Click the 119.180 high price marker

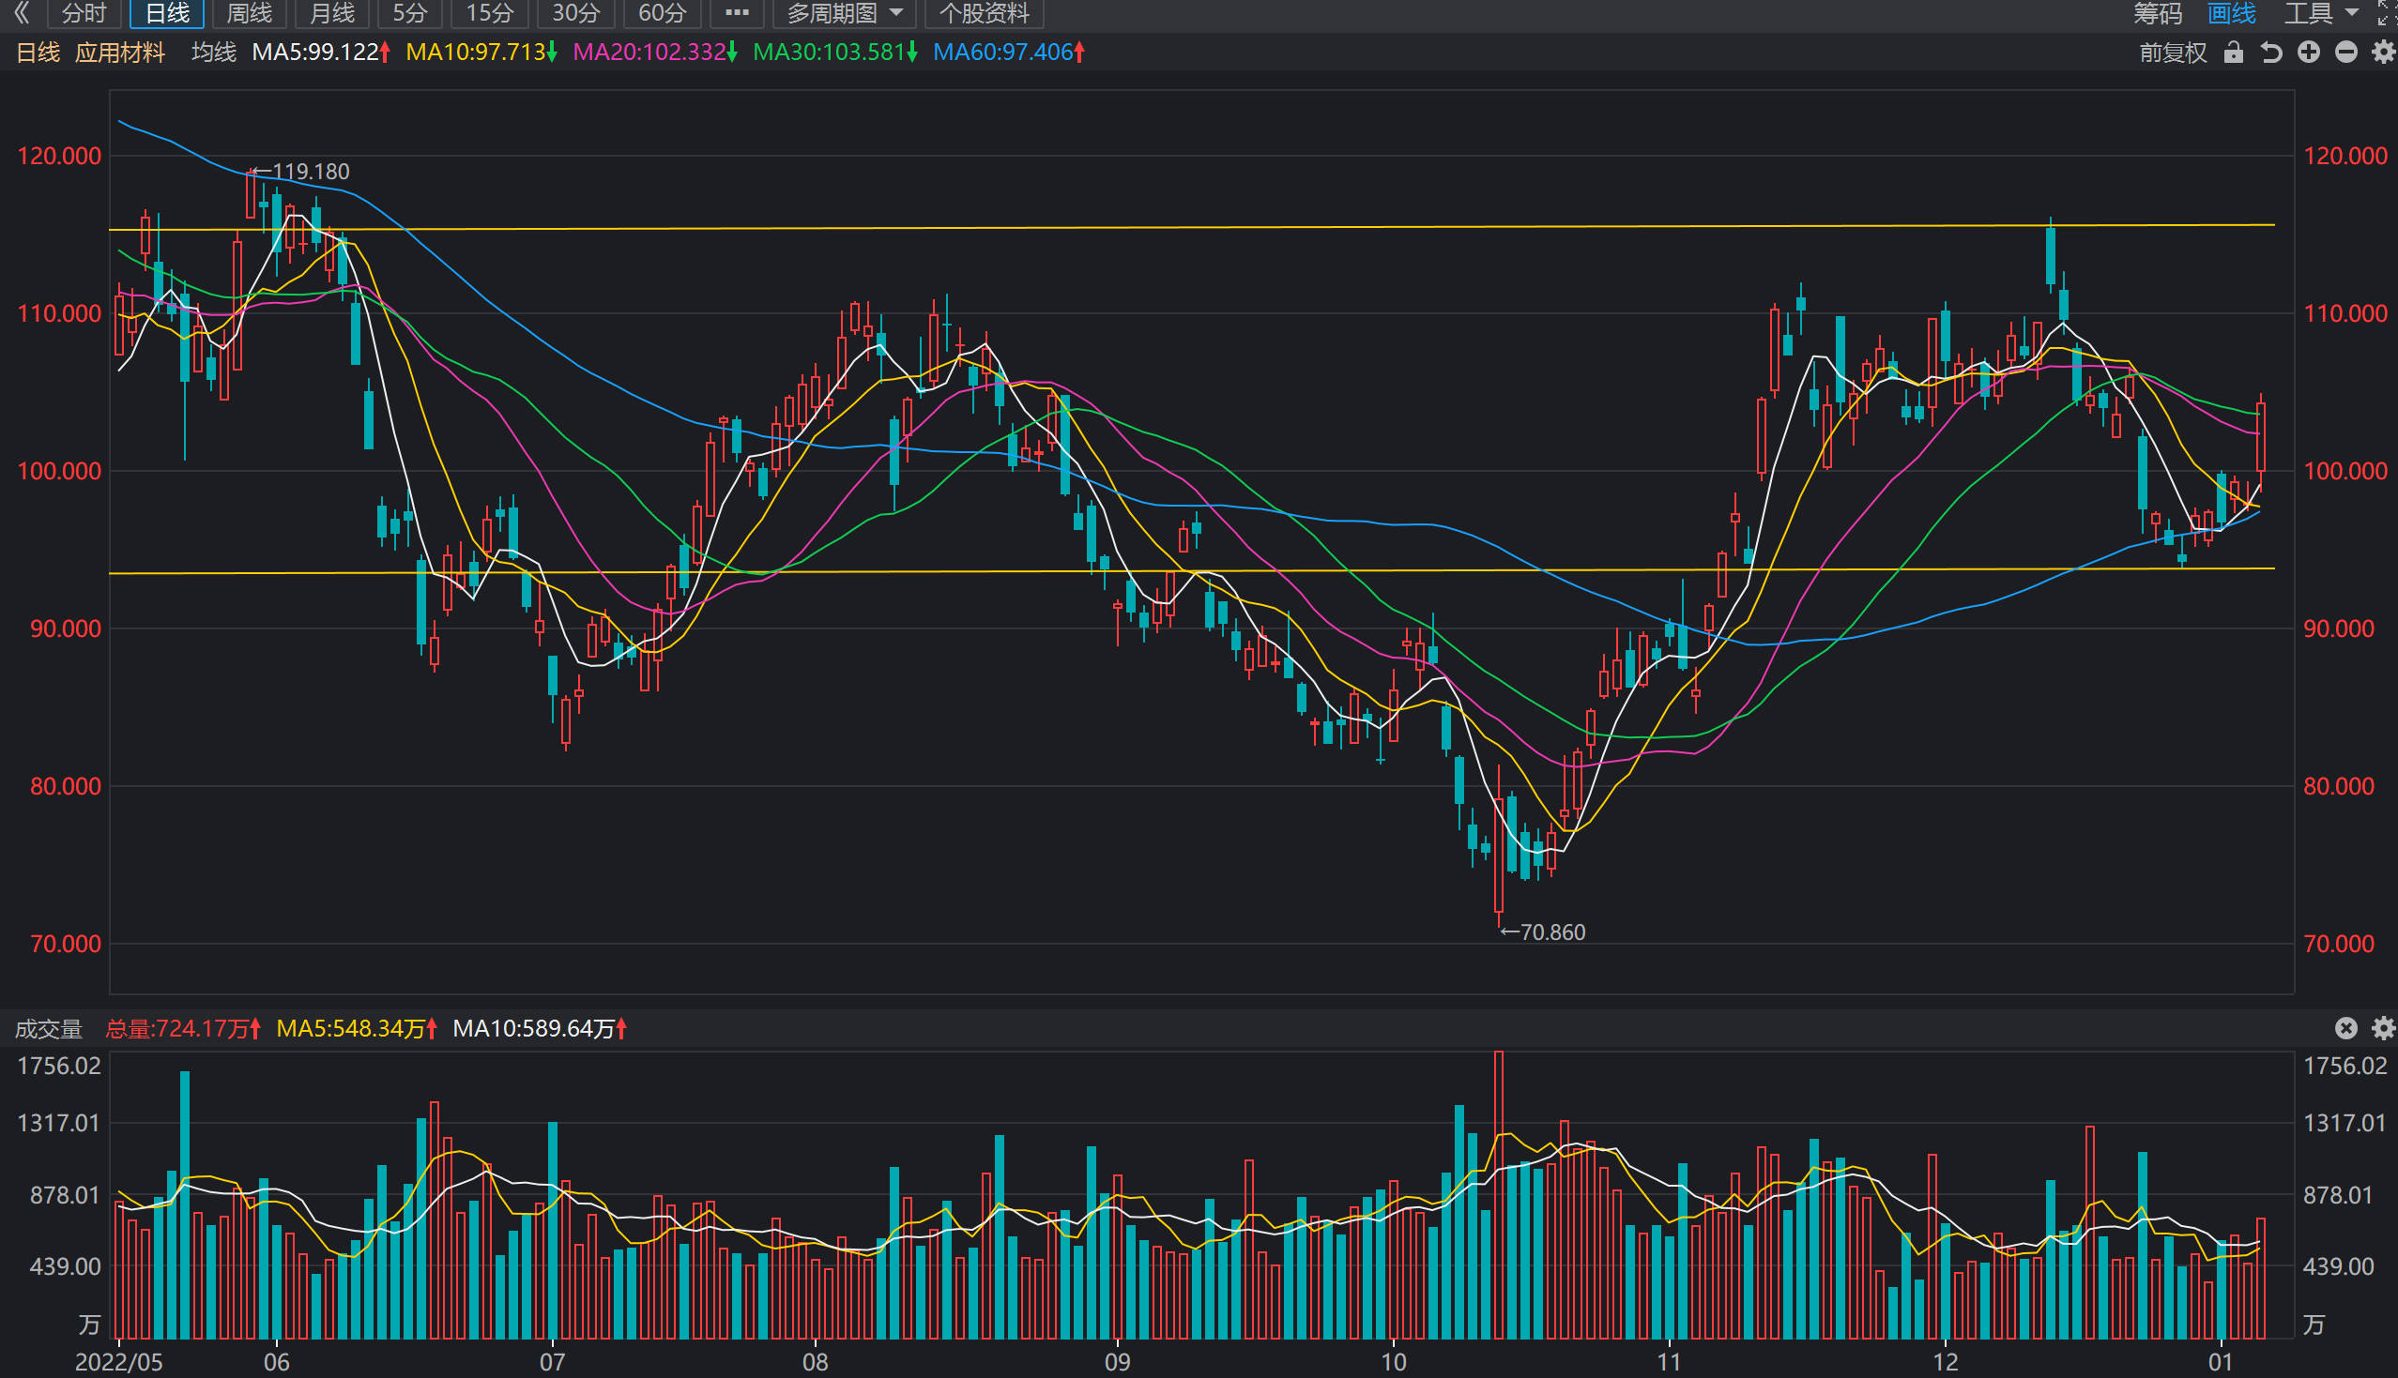coord(301,172)
